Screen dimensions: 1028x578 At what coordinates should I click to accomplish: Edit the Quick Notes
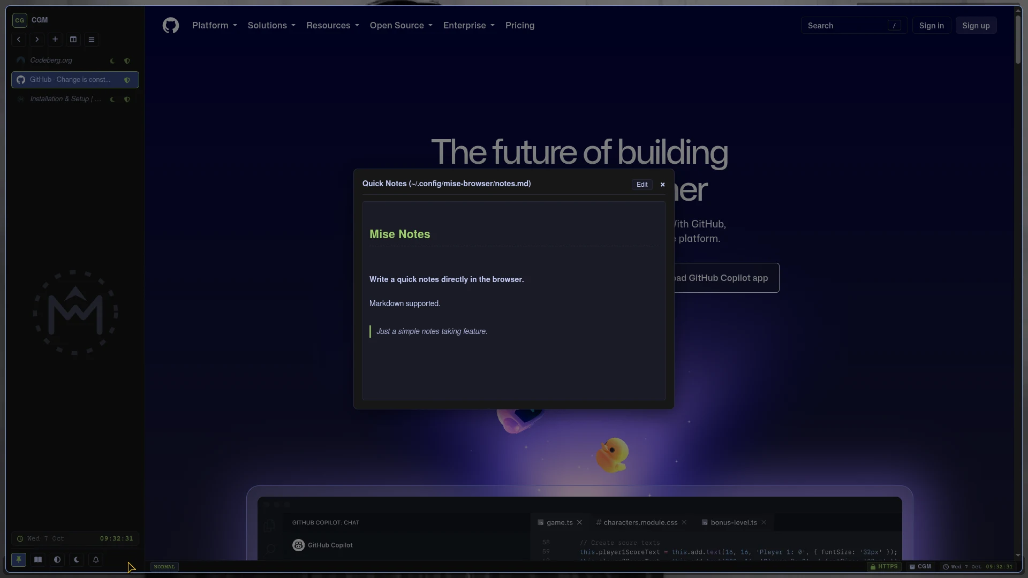642,185
